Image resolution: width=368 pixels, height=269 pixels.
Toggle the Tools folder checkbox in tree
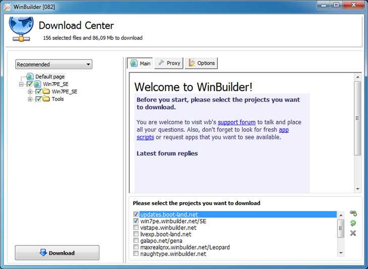39,99
